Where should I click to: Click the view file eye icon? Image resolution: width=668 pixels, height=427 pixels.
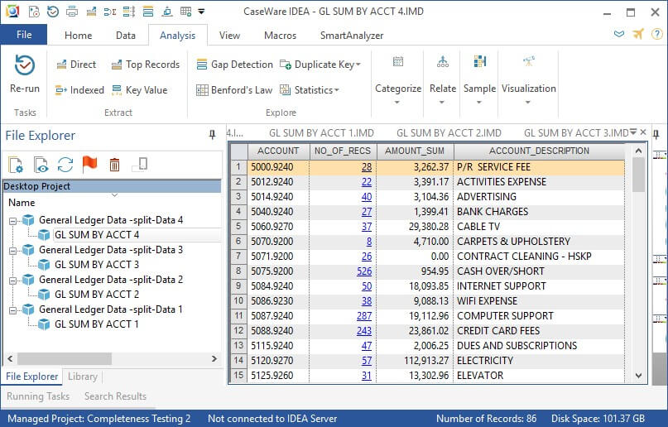point(41,165)
